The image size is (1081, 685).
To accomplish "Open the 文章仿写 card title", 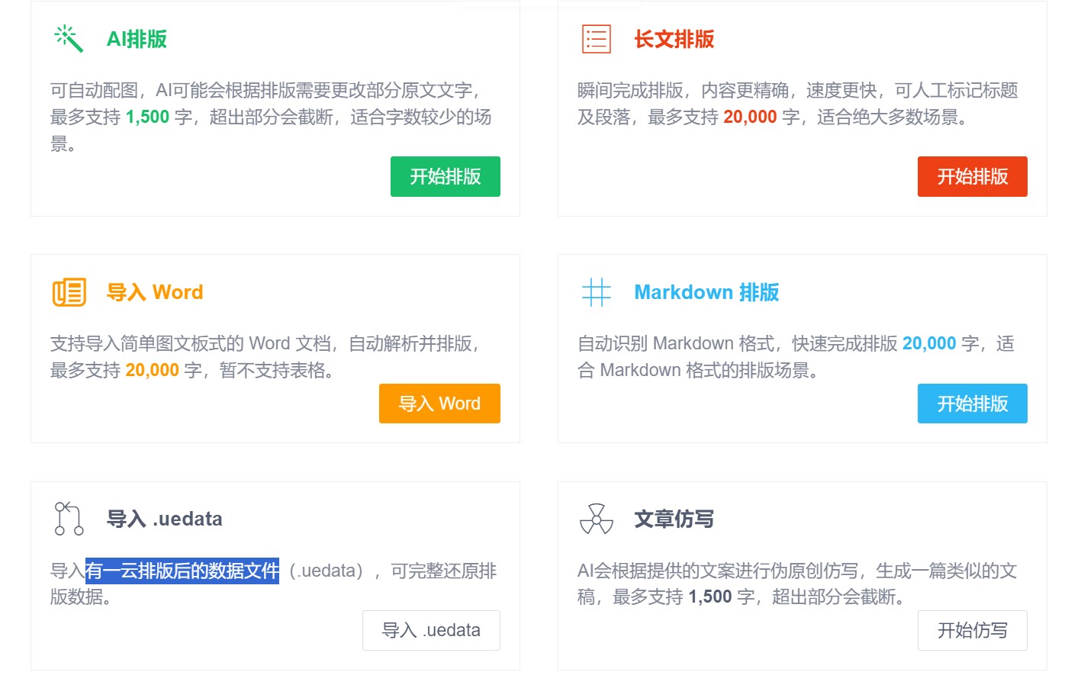I will [674, 519].
